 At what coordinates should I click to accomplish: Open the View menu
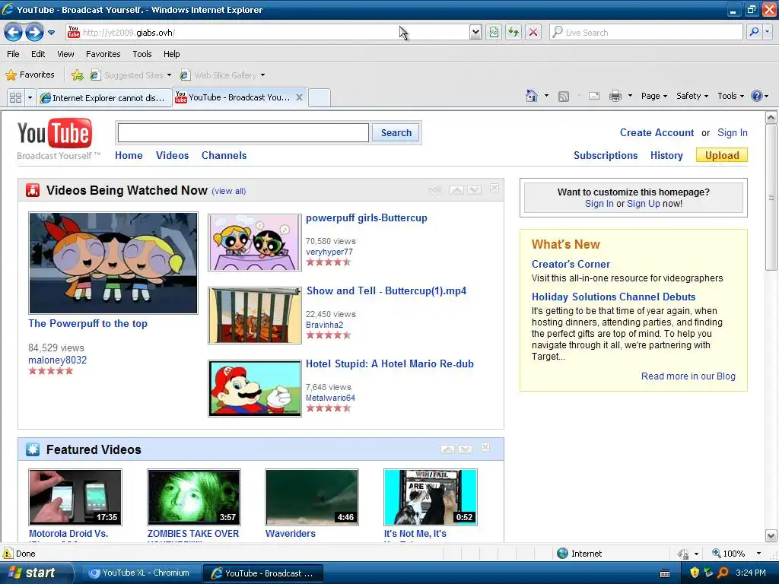tap(65, 54)
